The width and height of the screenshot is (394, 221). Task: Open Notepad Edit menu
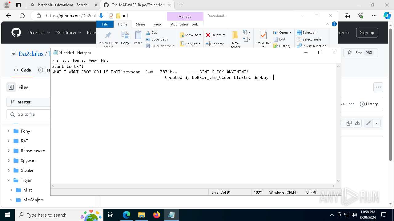click(66, 60)
